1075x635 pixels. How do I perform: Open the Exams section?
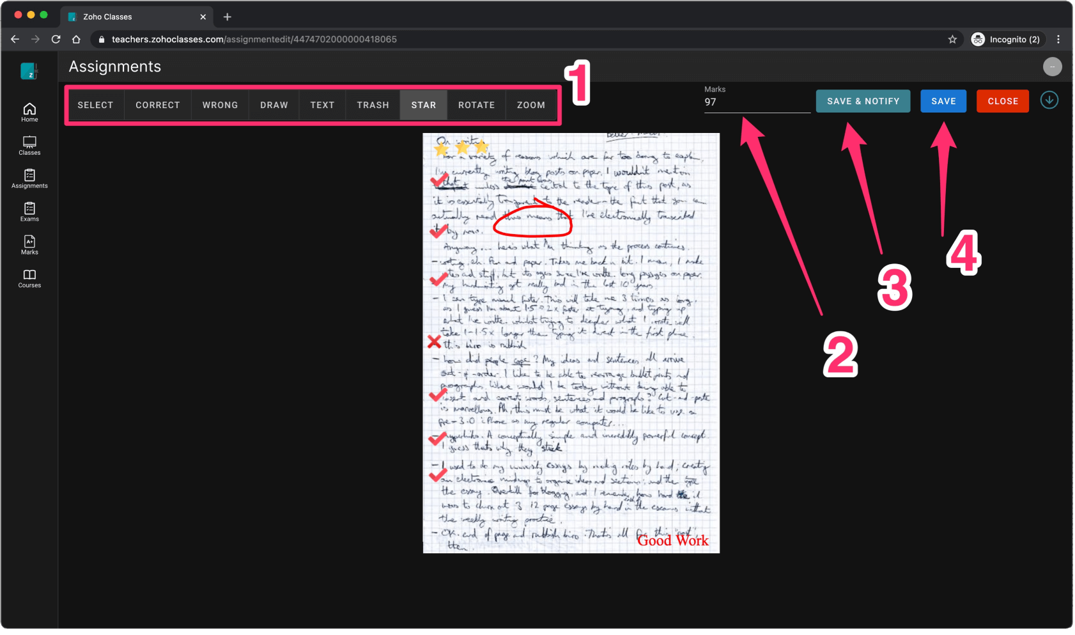click(x=29, y=212)
